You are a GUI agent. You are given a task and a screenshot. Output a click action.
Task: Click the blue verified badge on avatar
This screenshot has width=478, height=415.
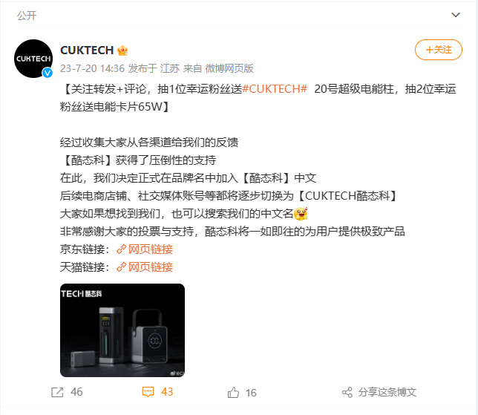pyautogui.click(x=48, y=73)
